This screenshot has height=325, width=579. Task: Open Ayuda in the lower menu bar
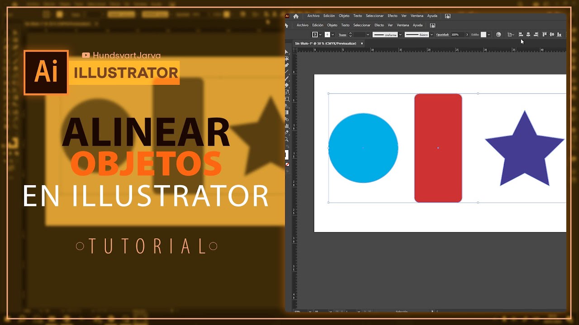(x=418, y=25)
